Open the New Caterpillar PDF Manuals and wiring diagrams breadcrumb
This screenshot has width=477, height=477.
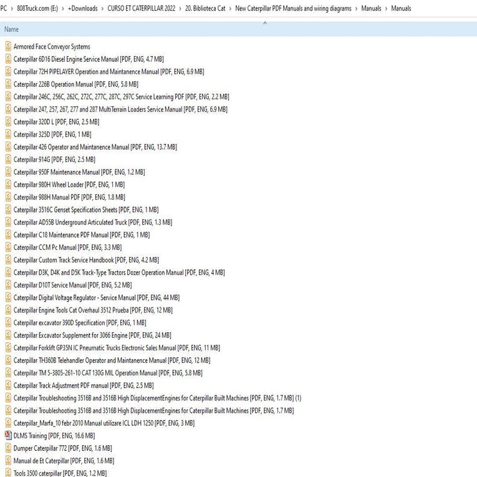[293, 9]
